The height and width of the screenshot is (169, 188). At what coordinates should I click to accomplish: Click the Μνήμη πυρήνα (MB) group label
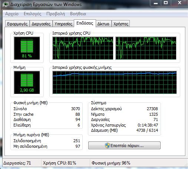[x=31, y=135]
